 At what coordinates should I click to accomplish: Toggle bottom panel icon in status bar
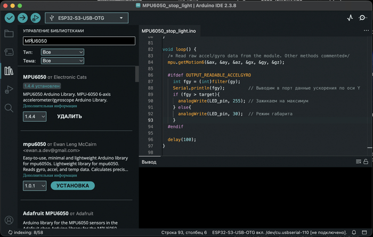click(364, 232)
